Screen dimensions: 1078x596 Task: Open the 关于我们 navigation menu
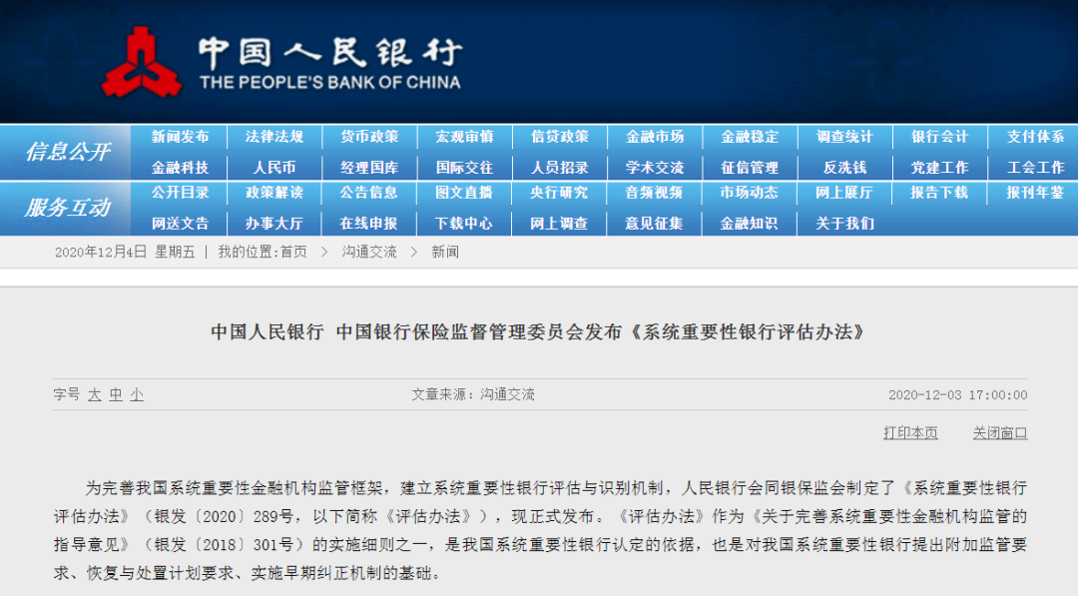point(843,224)
